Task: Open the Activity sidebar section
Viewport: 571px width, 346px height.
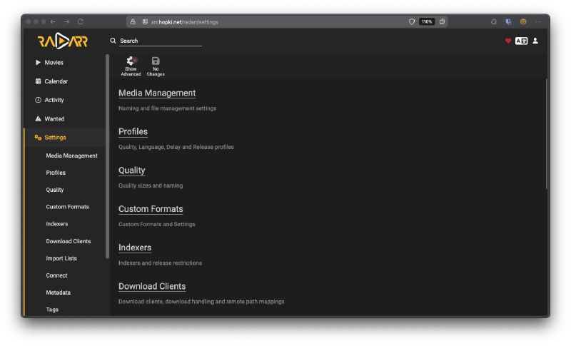Action: coord(54,100)
